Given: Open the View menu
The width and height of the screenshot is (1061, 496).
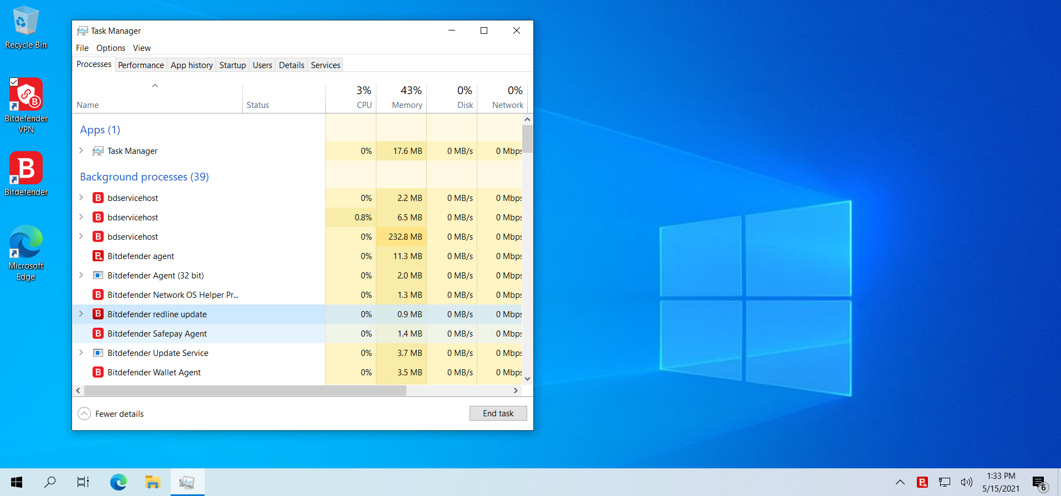Looking at the screenshot, I should pyautogui.click(x=142, y=48).
